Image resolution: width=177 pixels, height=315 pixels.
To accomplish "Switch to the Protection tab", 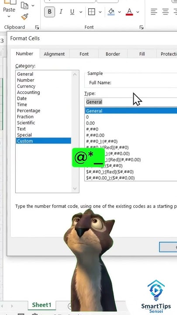I will 167,54.
